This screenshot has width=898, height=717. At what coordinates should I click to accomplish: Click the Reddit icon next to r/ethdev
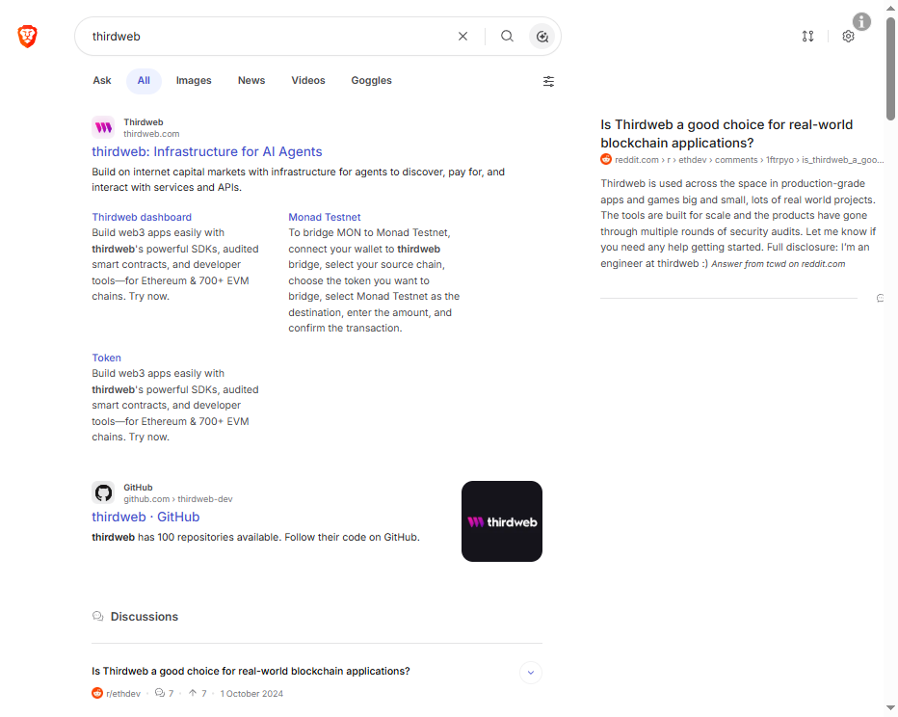[97, 693]
